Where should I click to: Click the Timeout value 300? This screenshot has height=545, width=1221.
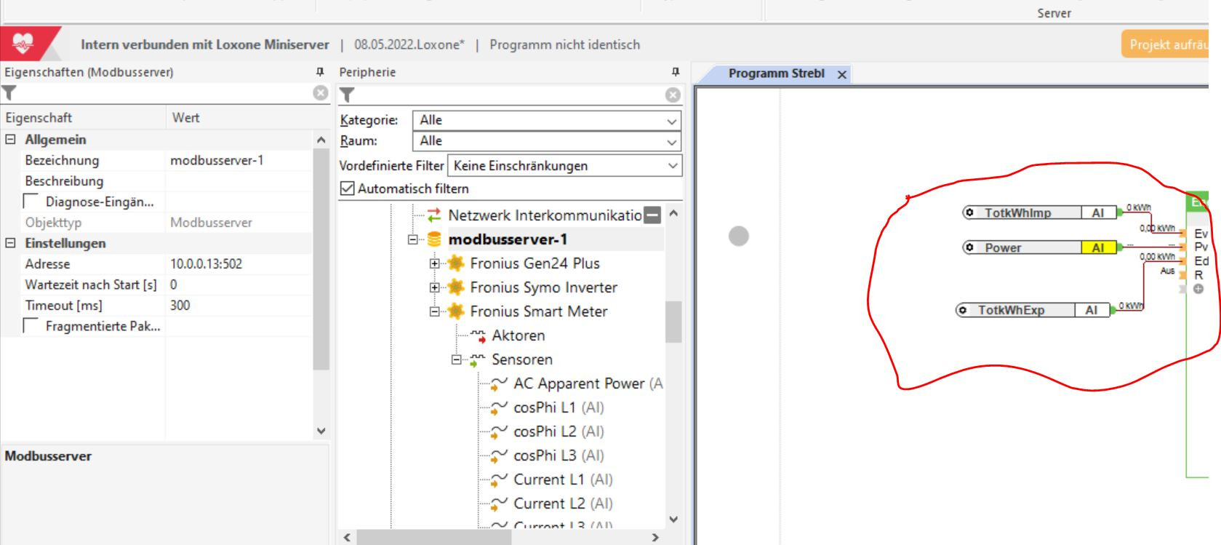coord(180,306)
